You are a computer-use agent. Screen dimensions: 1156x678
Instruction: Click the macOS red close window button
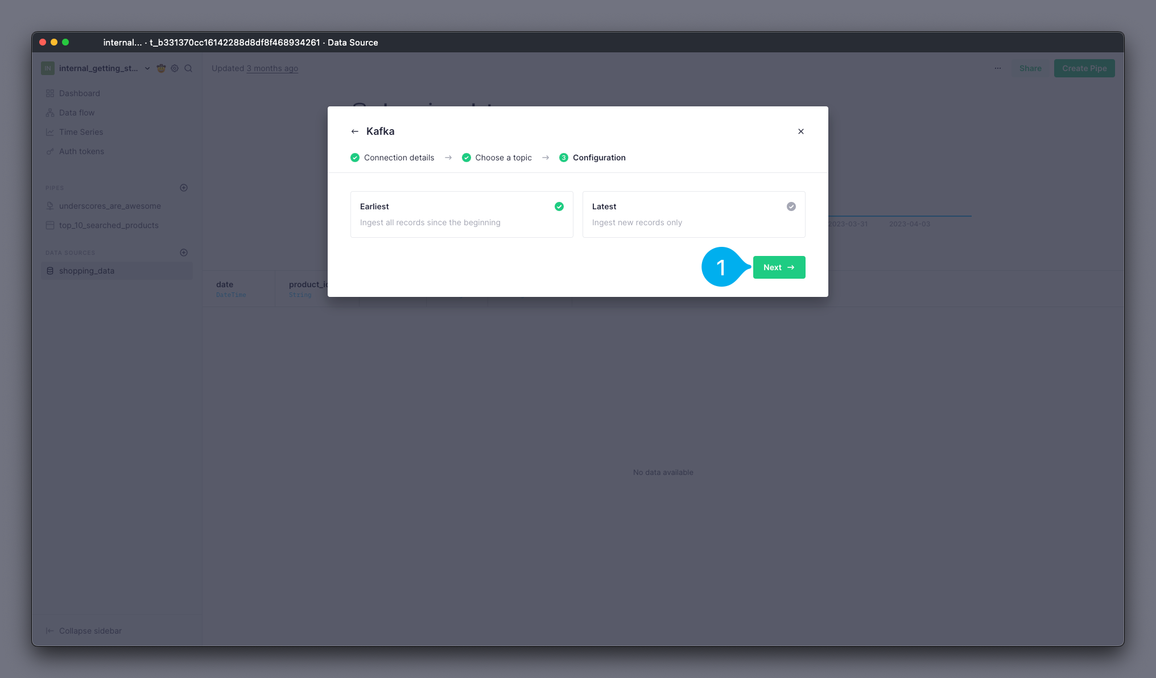tap(43, 42)
